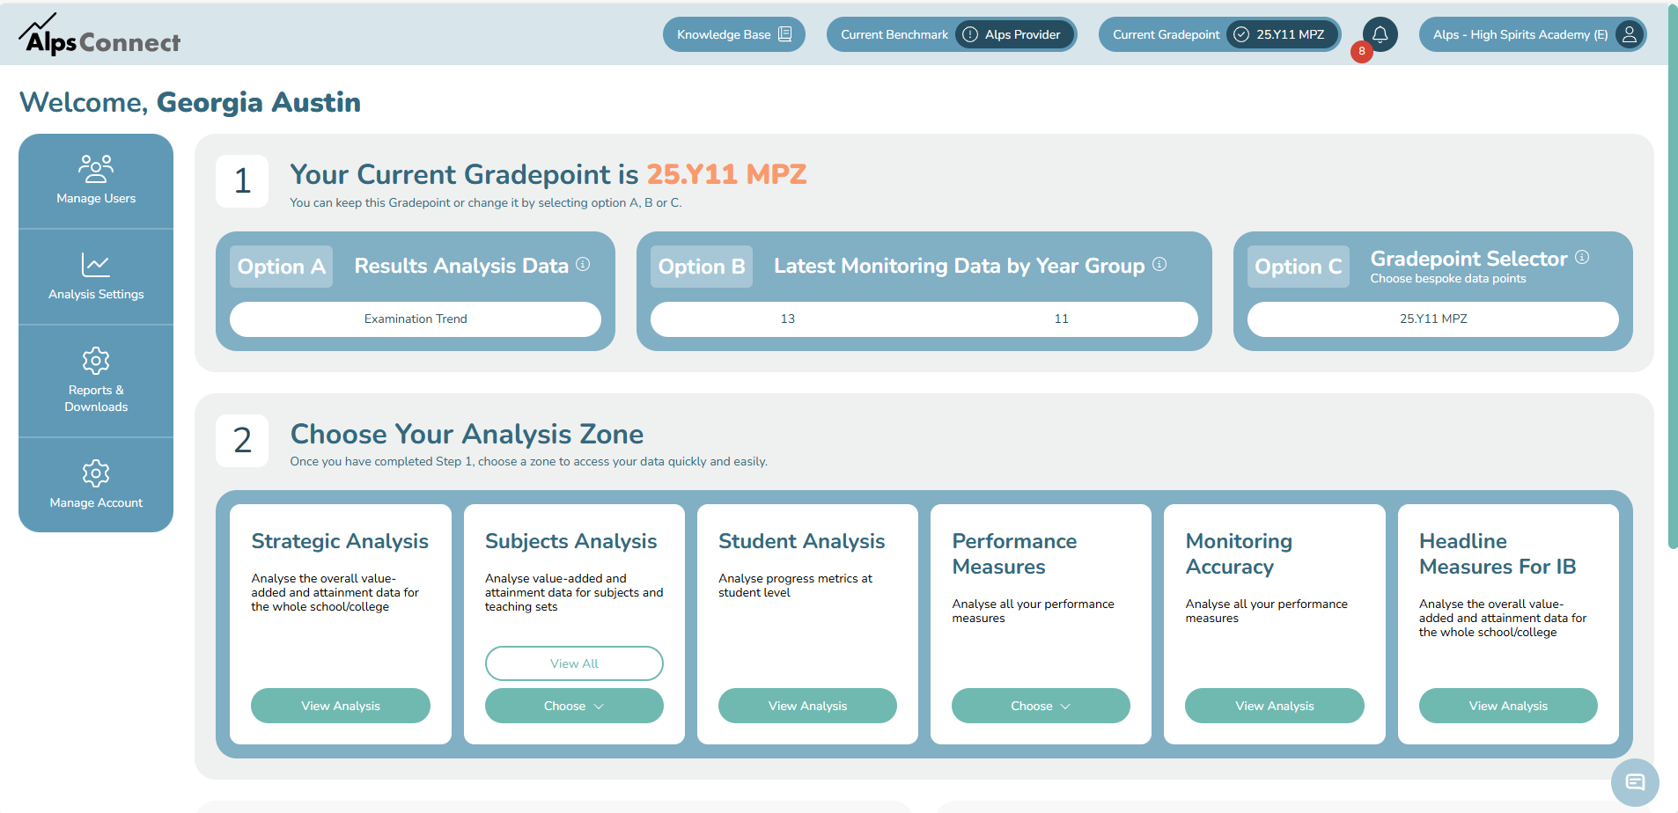Click the Choose bespoke data points text
This screenshot has width=1678, height=813.
point(1448,279)
